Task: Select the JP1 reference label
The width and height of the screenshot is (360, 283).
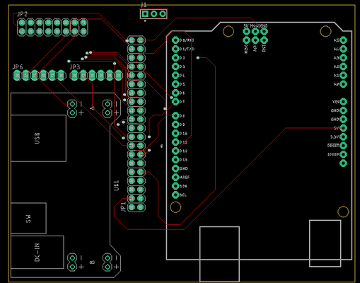Action: [123, 207]
